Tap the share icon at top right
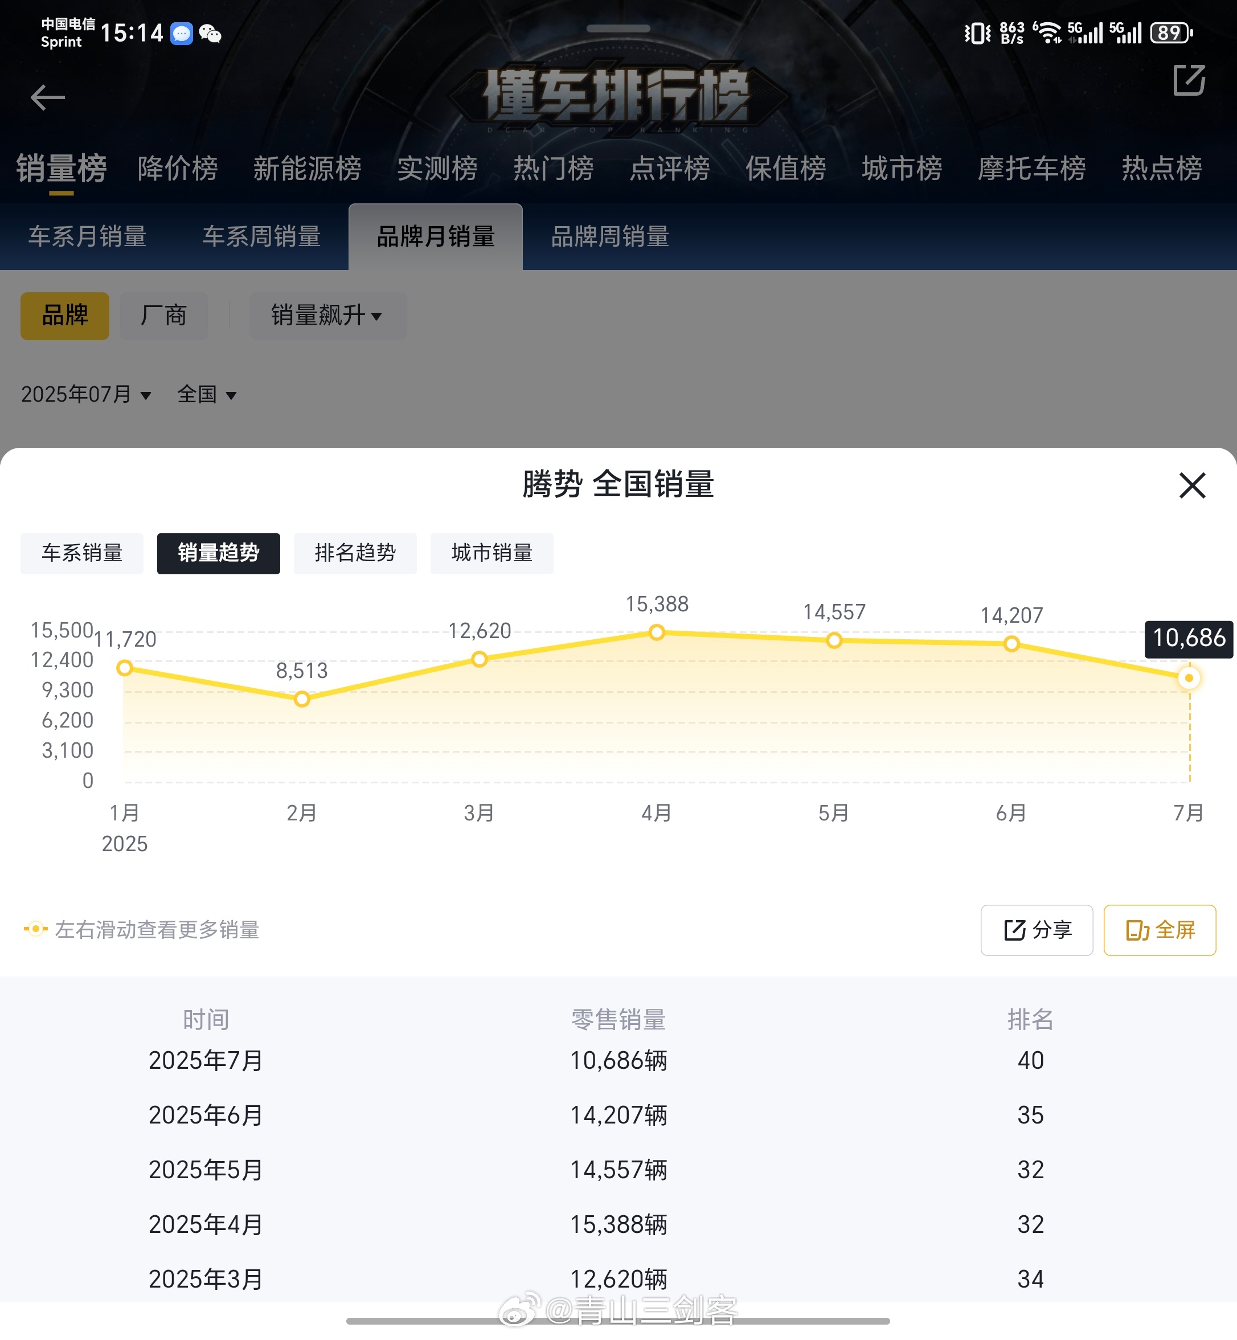This screenshot has width=1237, height=1340. (1189, 80)
